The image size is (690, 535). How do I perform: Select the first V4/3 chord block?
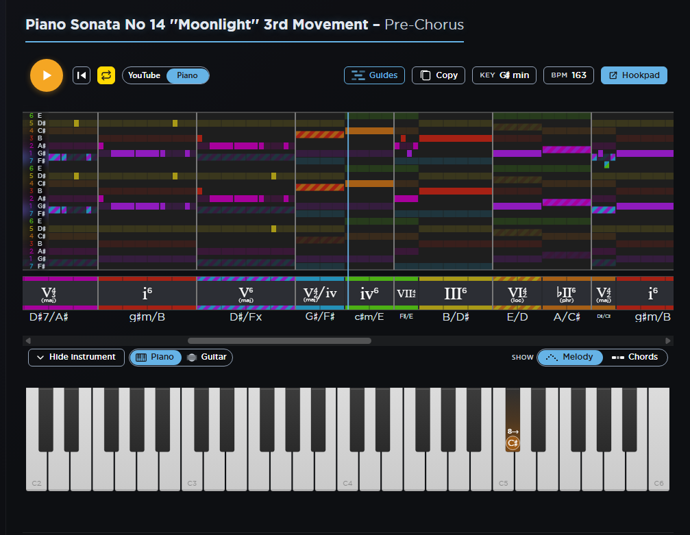coord(60,293)
